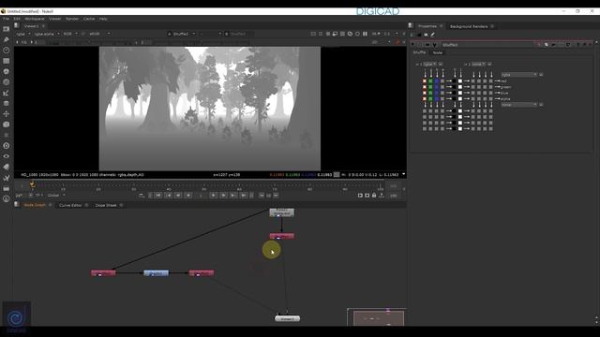Toggle green input checkbox in green row

[x=430, y=87]
